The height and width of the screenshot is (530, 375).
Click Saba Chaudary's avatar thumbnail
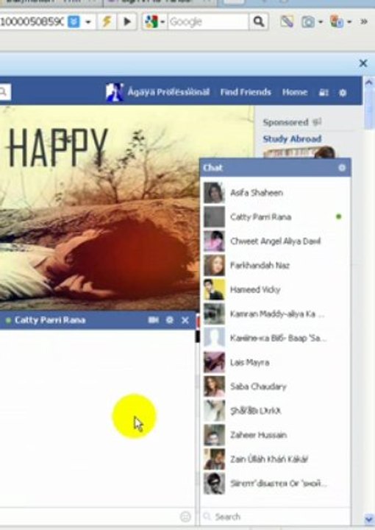[x=214, y=386]
